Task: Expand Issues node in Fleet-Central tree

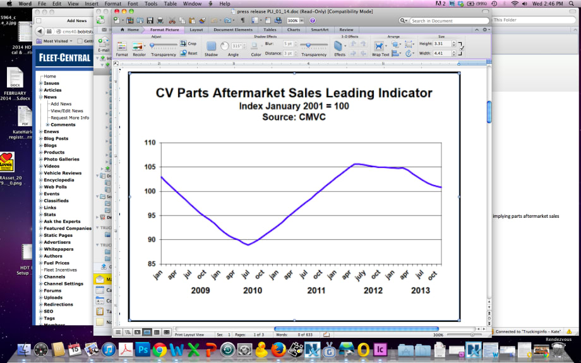Action: (41, 83)
